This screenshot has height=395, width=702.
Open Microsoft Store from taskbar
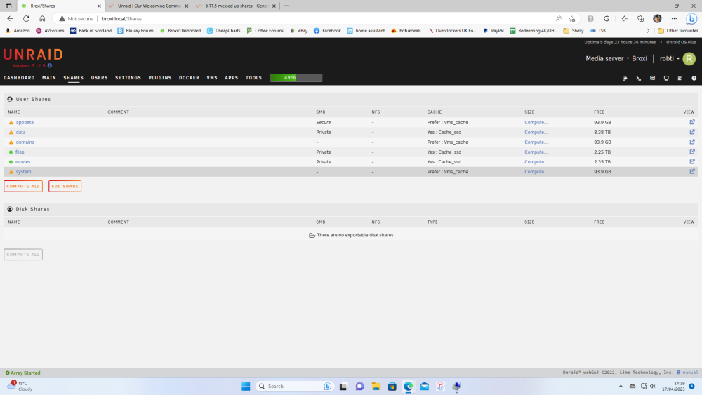coord(392,386)
